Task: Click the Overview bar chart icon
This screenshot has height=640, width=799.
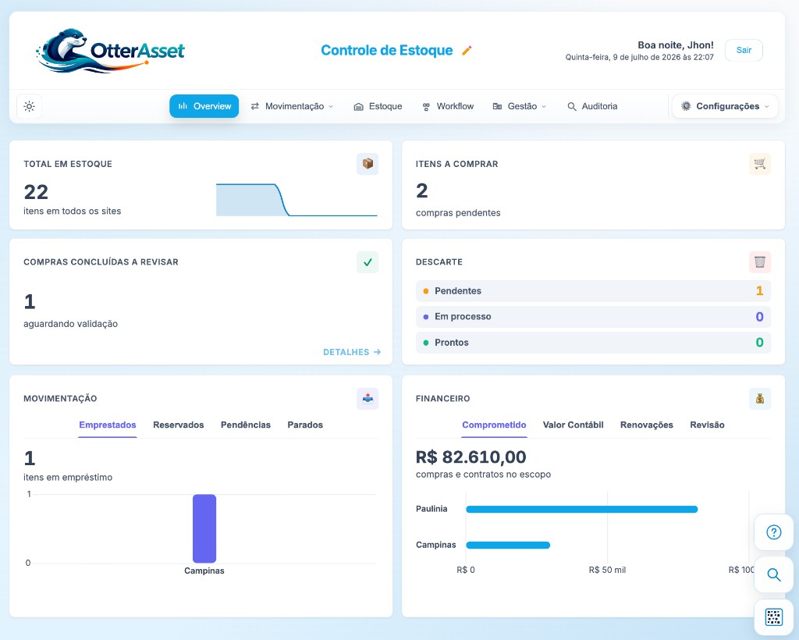Action: click(x=183, y=106)
